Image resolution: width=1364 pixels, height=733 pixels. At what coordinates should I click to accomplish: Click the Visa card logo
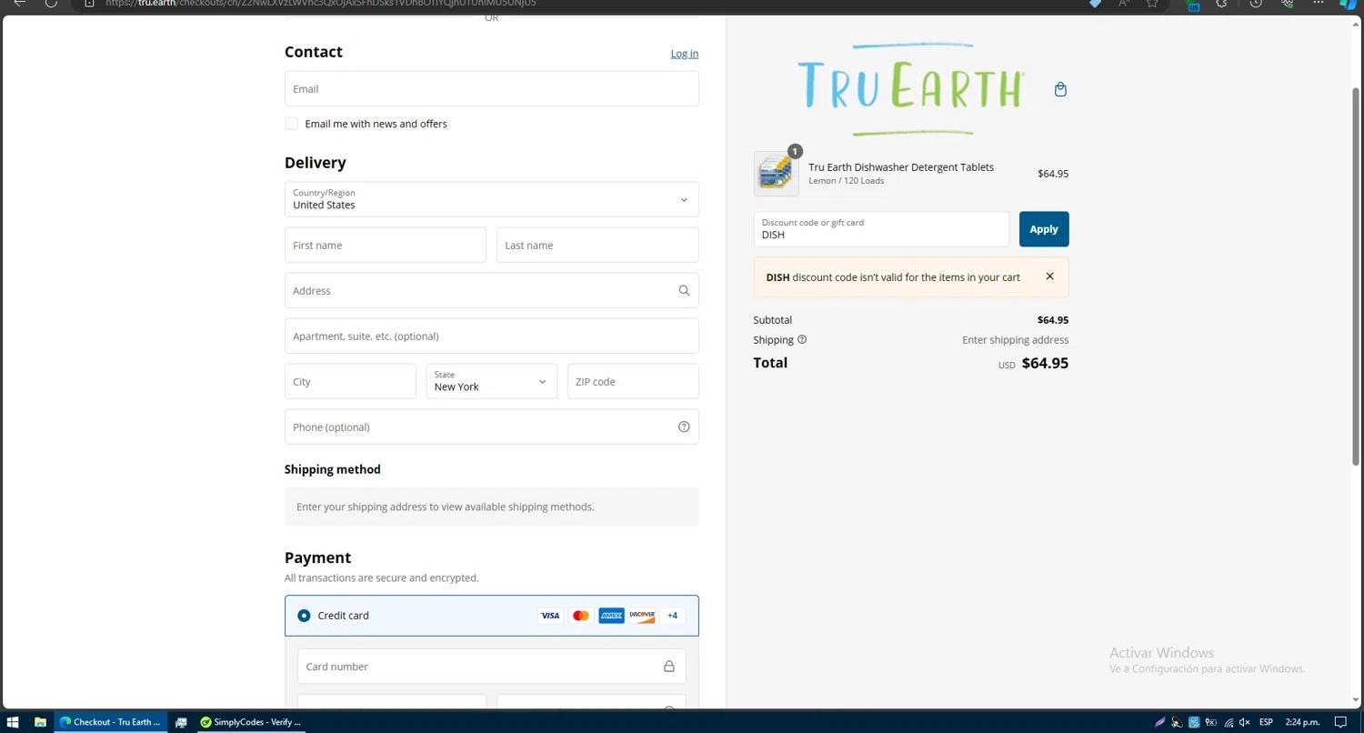click(550, 616)
